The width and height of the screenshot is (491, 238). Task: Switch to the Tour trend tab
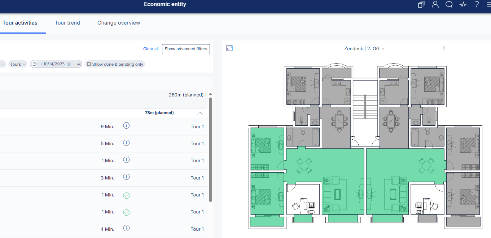tap(67, 23)
